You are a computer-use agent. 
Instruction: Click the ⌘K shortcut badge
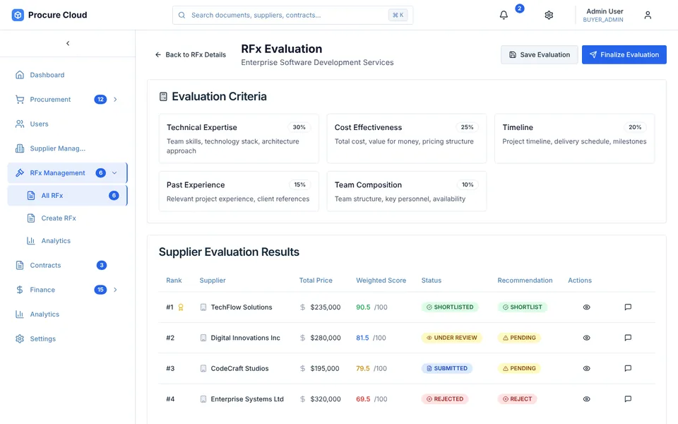pyautogui.click(x=398, y=15)
